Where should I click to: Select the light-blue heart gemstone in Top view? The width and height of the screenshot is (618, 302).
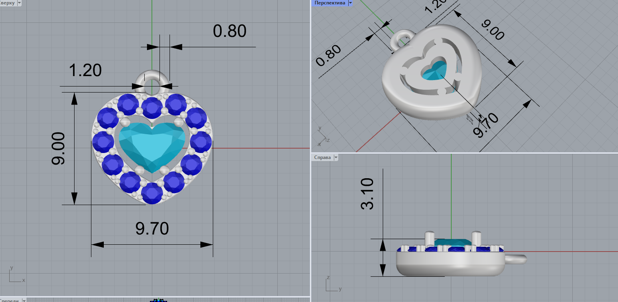[x=152, y=146]
